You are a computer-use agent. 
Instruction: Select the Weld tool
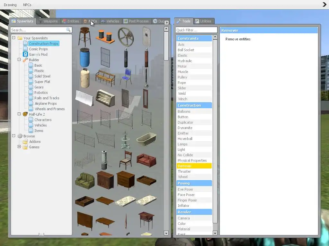click(194, 93)
